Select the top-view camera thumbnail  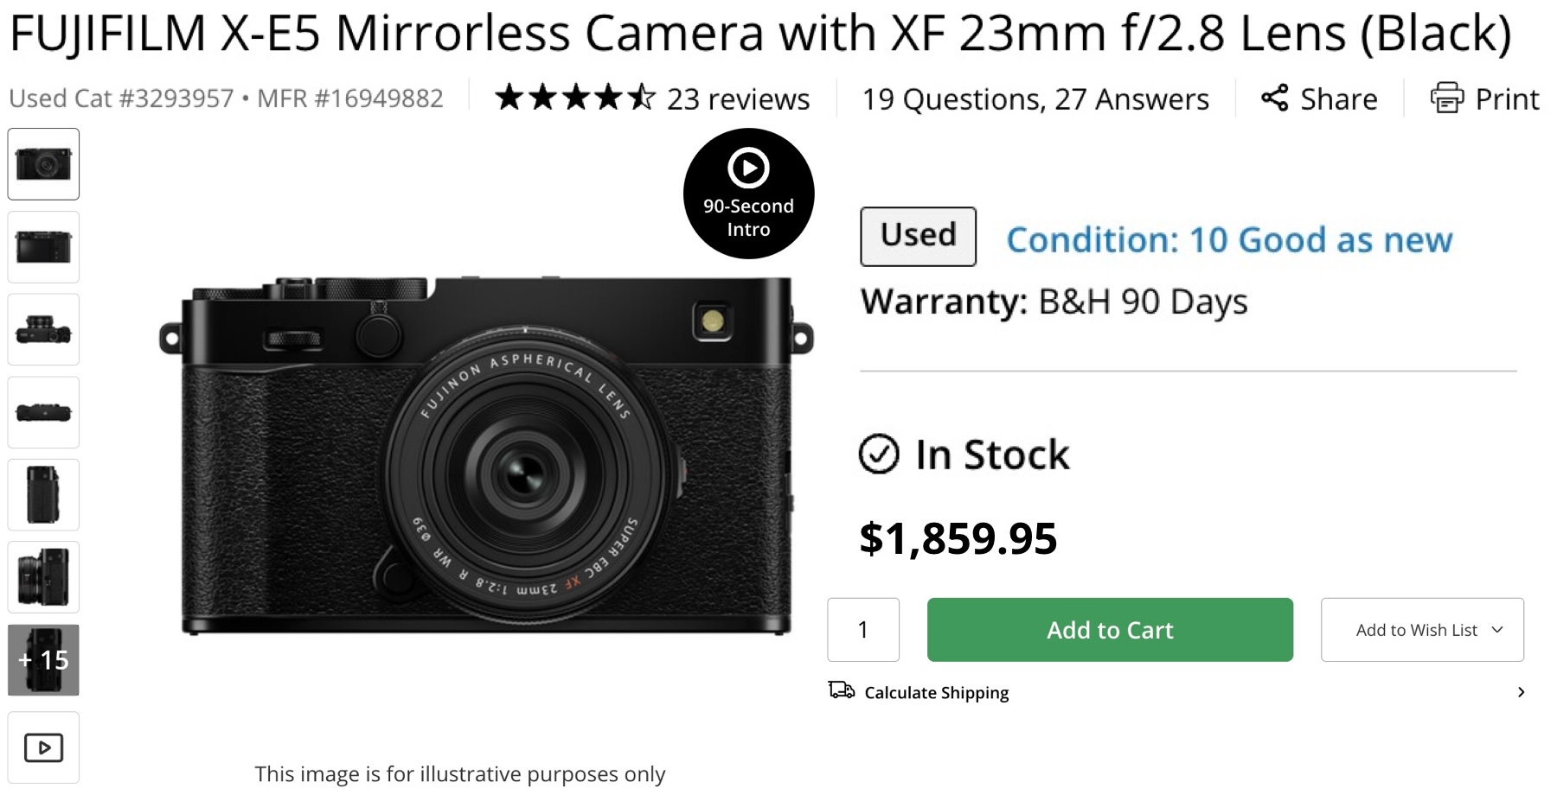tap(43, 329)
